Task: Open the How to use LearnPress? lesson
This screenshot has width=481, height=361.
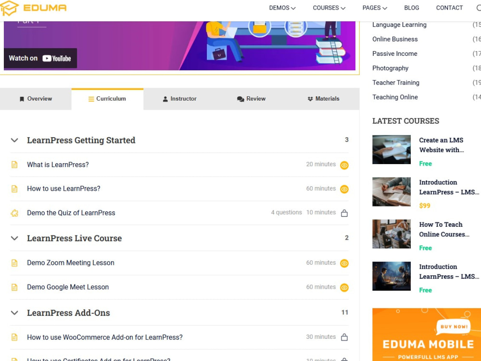Action: 63,189
